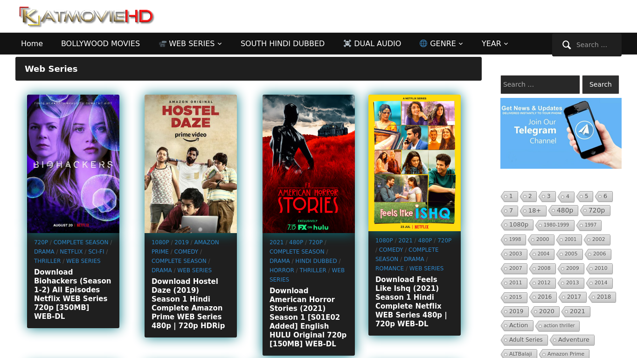Open the Feels Like Ishq poster

click(x=415, y=163)
